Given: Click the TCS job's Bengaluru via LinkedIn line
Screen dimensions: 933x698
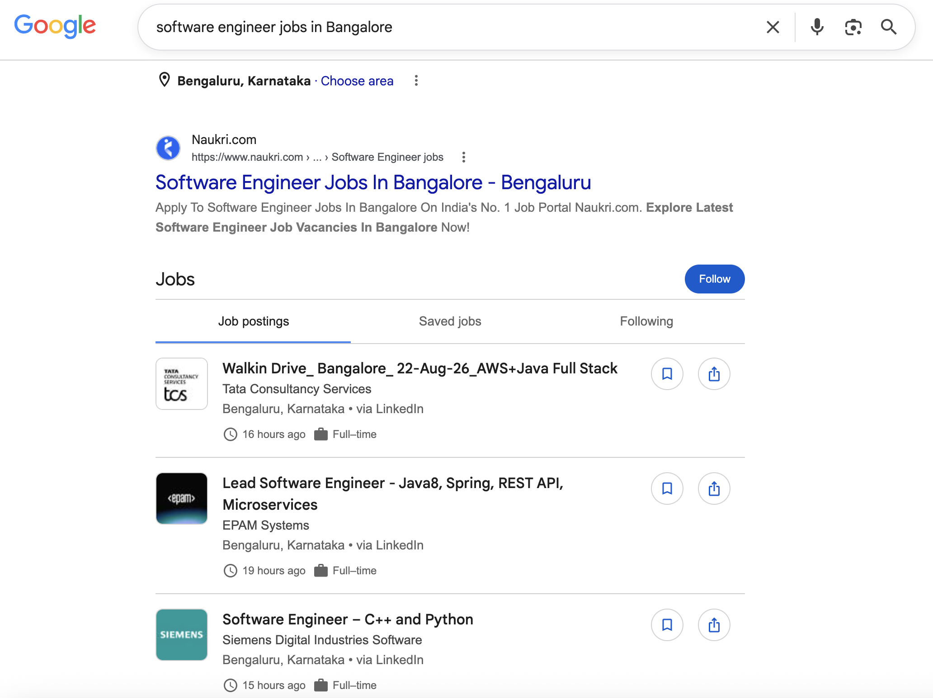Looking at the screenshot, I should (x=323, y=409).
